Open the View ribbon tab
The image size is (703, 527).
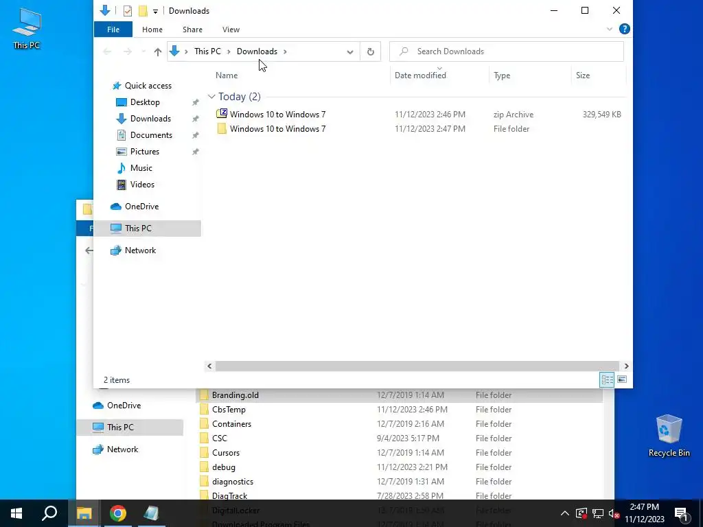(231, 30)
